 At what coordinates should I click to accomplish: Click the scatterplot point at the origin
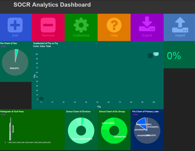[41, 99]
